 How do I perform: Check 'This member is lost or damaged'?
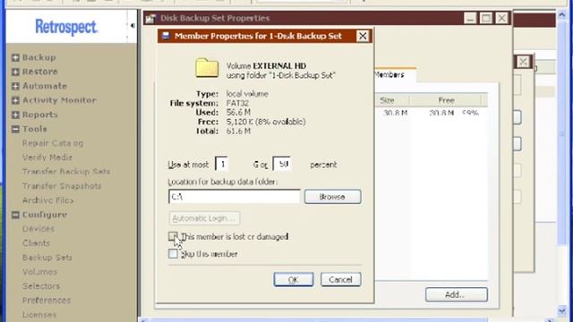tap(173, 236)
